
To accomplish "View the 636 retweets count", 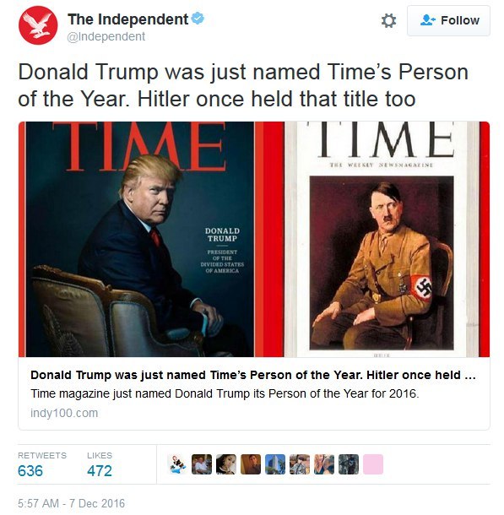I will (x=30, y=470).
